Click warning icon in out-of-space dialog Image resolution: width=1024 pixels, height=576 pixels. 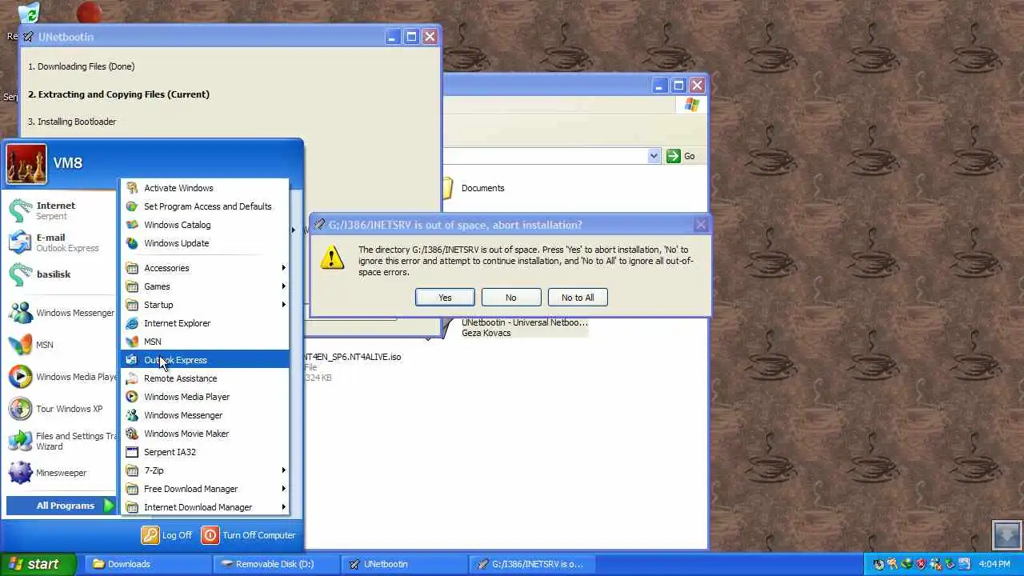click(331, 257)
